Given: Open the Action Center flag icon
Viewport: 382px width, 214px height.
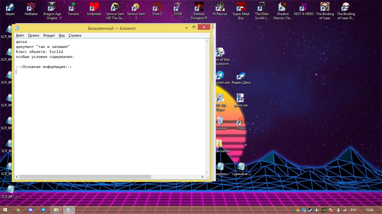Looking at the screenshot, I should click(331, 210).
